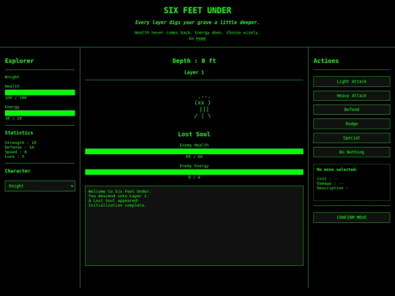395x296 pixels.
Task: Click the 'Strength : 10' stat
Action: coord(20,143)
